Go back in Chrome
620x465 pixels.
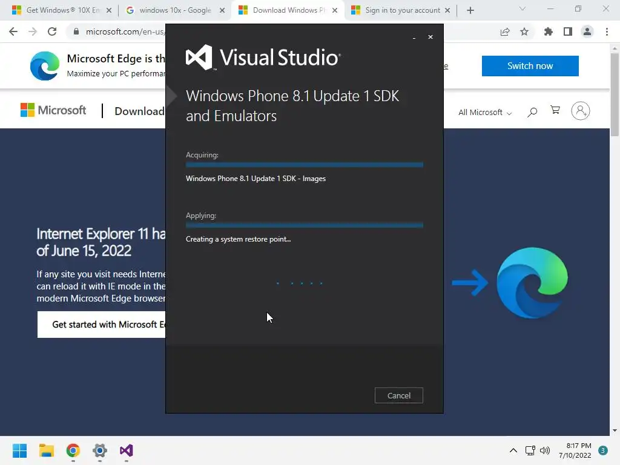13,31
